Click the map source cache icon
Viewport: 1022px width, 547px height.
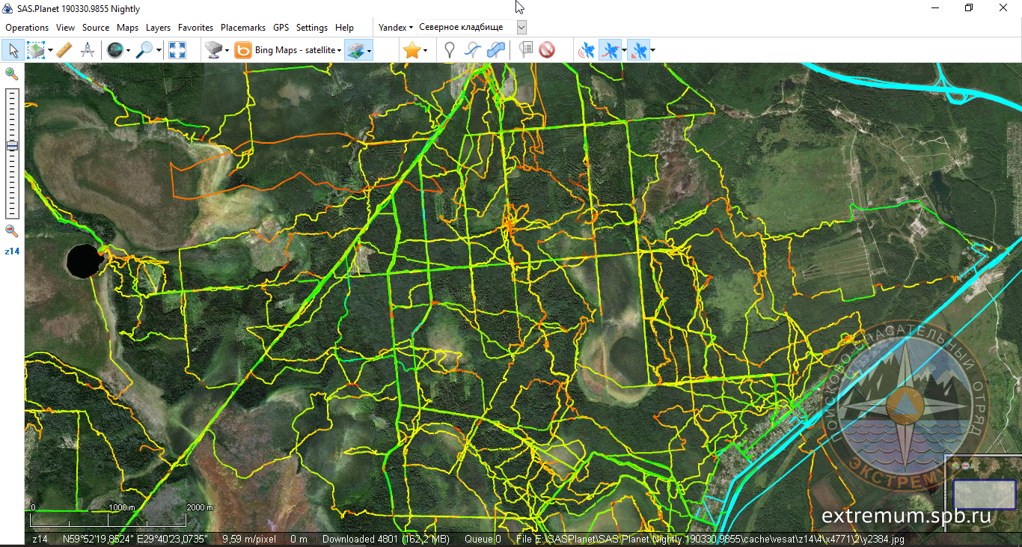point(214,50)
